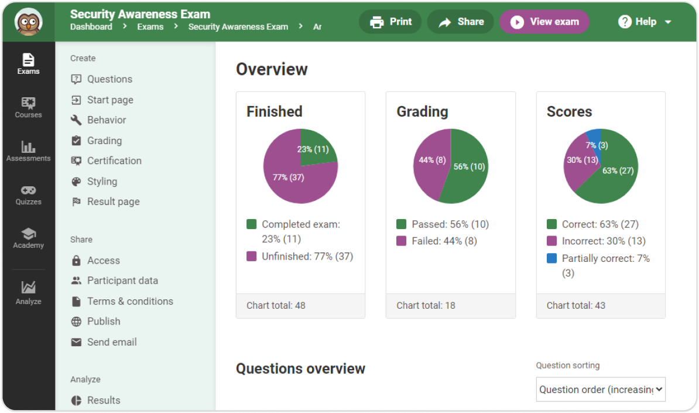Click the printer icon in Print button
Viewport: 699px width, 413px height.
376,22
